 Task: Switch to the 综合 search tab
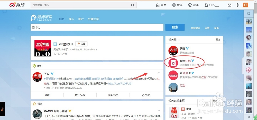62,19
